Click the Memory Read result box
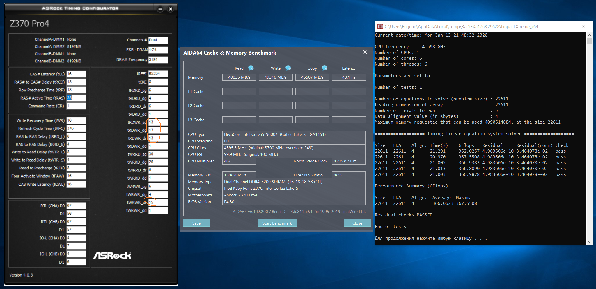596x289 pixels. tap(239, 77)
